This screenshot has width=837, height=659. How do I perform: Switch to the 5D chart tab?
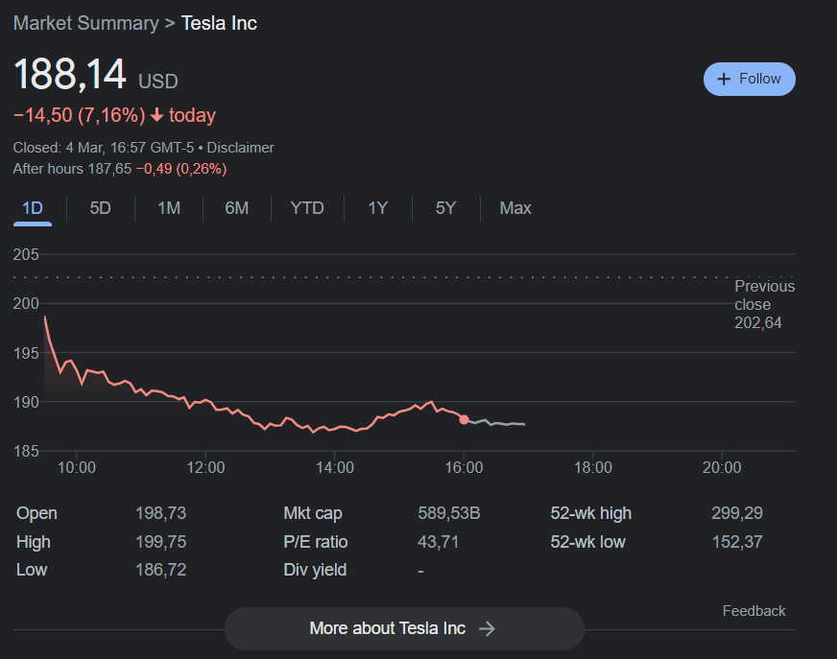pyautogui.click(x=100, y=208)
